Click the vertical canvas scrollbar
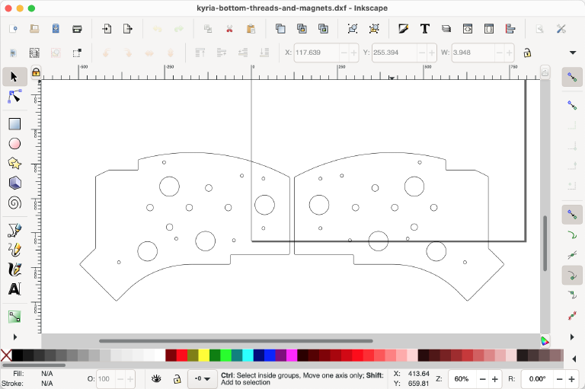The height and width of the screenshot is (389, 585). [x=545, y=243]
